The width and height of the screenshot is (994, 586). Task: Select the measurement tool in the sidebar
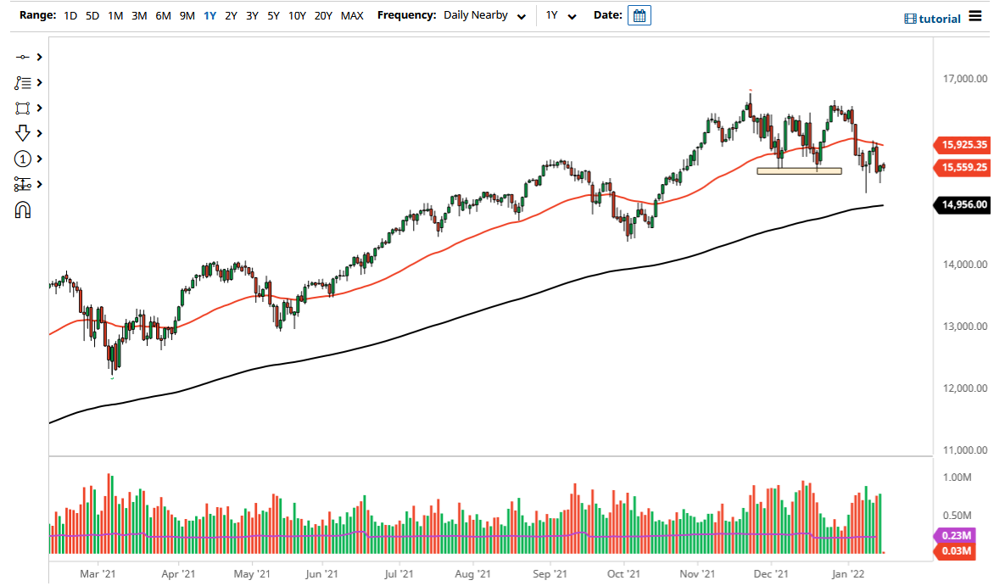pyautogui.click(x=24, y=184)
